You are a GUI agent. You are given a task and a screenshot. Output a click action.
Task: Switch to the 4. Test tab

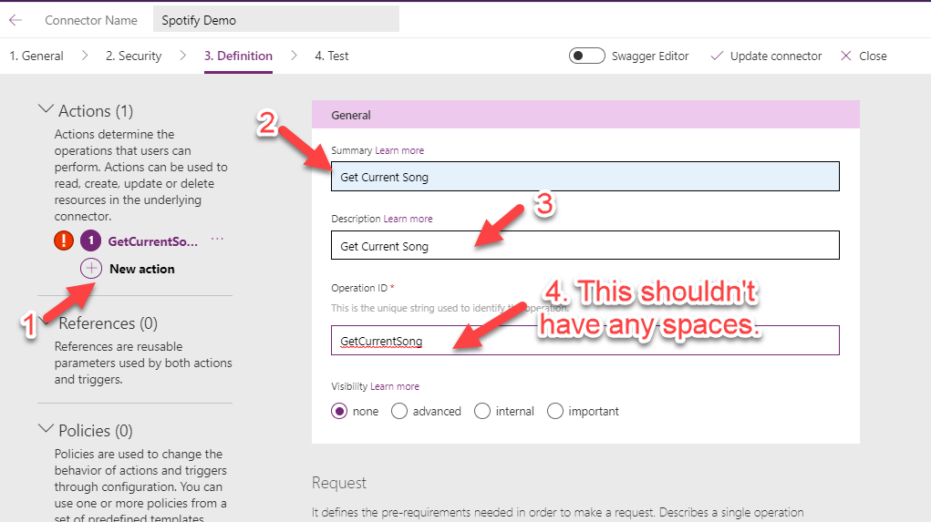[x=332, y=56]
